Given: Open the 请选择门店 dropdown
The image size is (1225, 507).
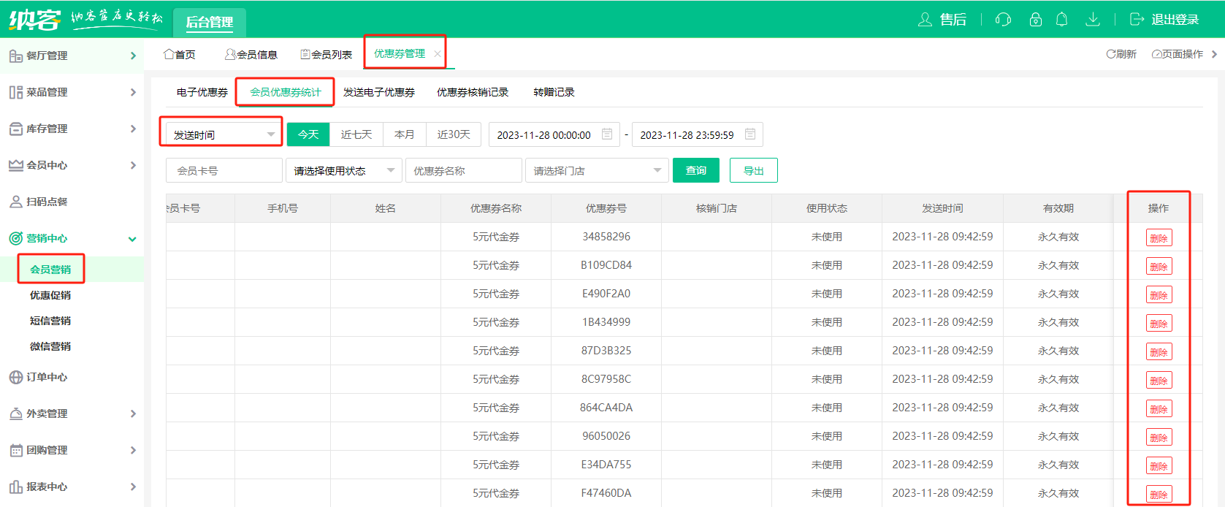Looking at the screenshot, I should (x=596, y=171).
